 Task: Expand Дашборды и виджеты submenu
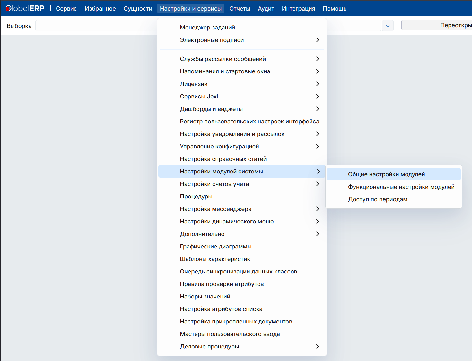(x=211, y=109)
